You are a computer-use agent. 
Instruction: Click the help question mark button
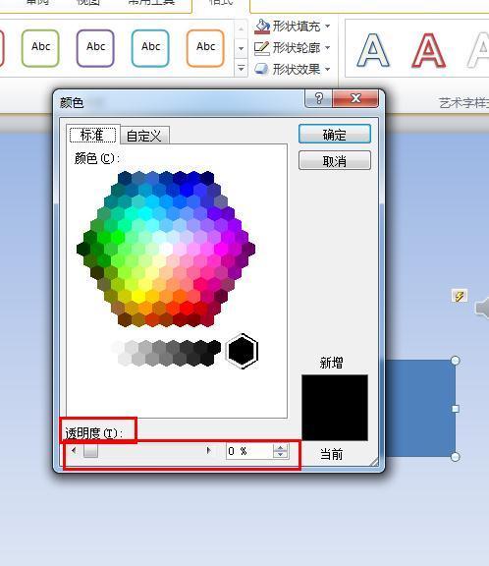click(319, 98)
